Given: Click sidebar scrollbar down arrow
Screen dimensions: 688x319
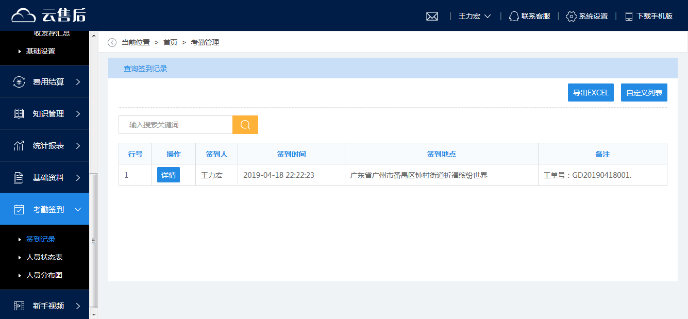Looking at the screenshot, I should point(93,314).
